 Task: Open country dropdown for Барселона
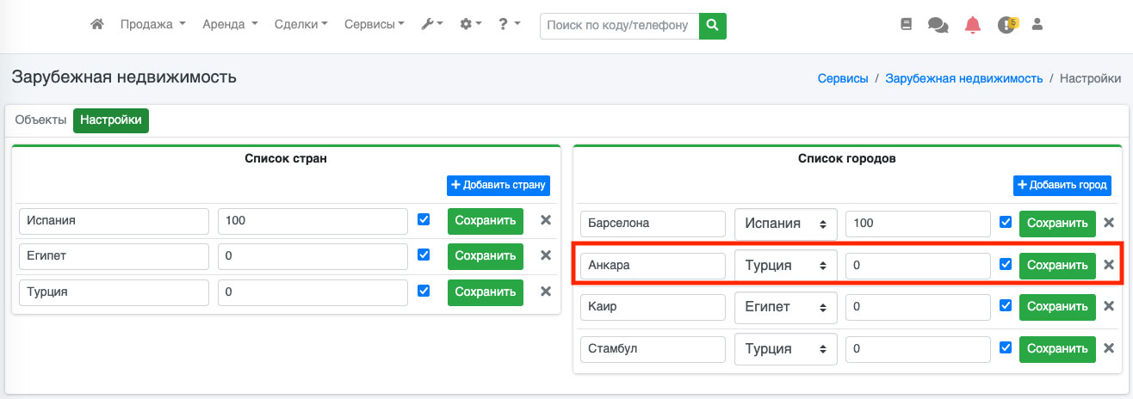pos(785,223)
